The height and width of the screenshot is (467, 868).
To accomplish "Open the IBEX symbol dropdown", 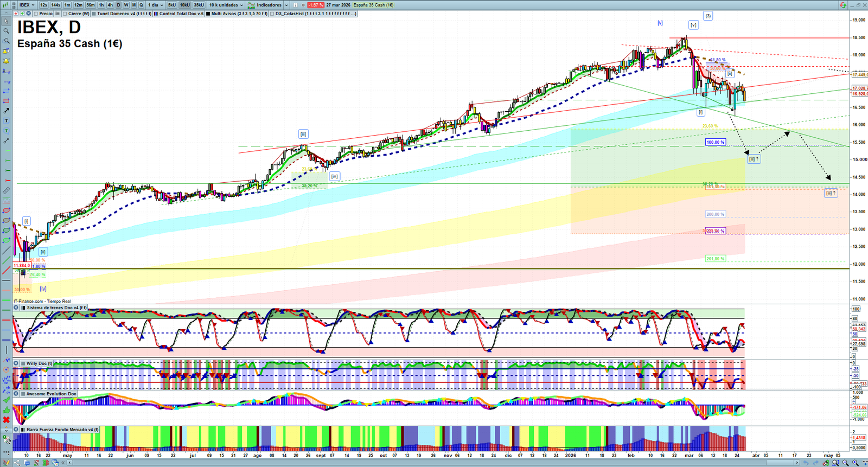I will 26,5.
